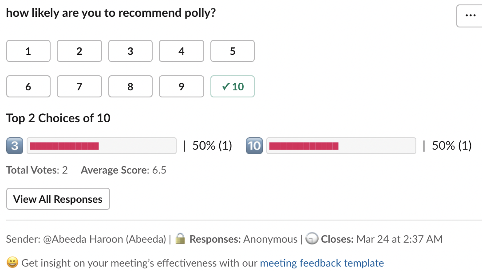The width and height of the screenshot is (482, 271).
Task: Click the checkmark inside the 10 button
Action: coord(226,86)
